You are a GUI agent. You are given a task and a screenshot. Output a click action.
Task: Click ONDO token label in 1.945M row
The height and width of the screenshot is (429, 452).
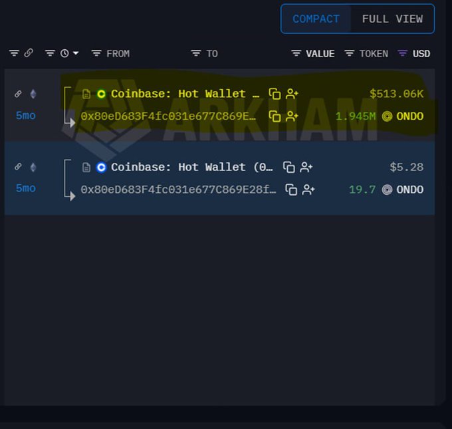[x=410, y=116]
